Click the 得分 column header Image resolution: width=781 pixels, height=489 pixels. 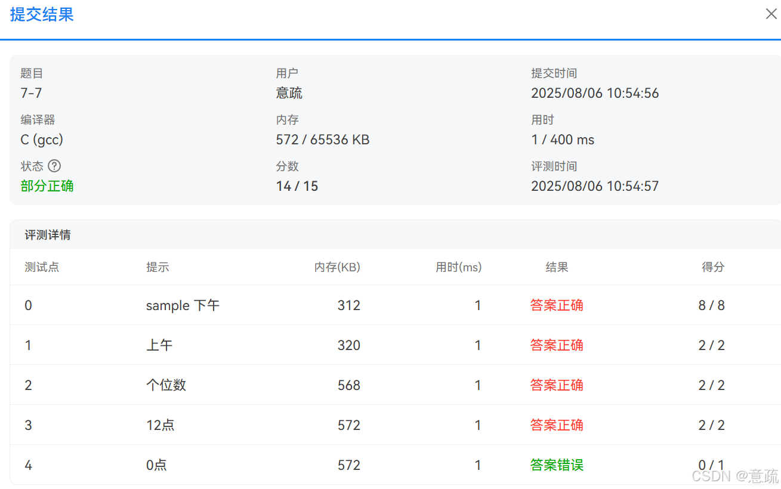tap(712, 267)
